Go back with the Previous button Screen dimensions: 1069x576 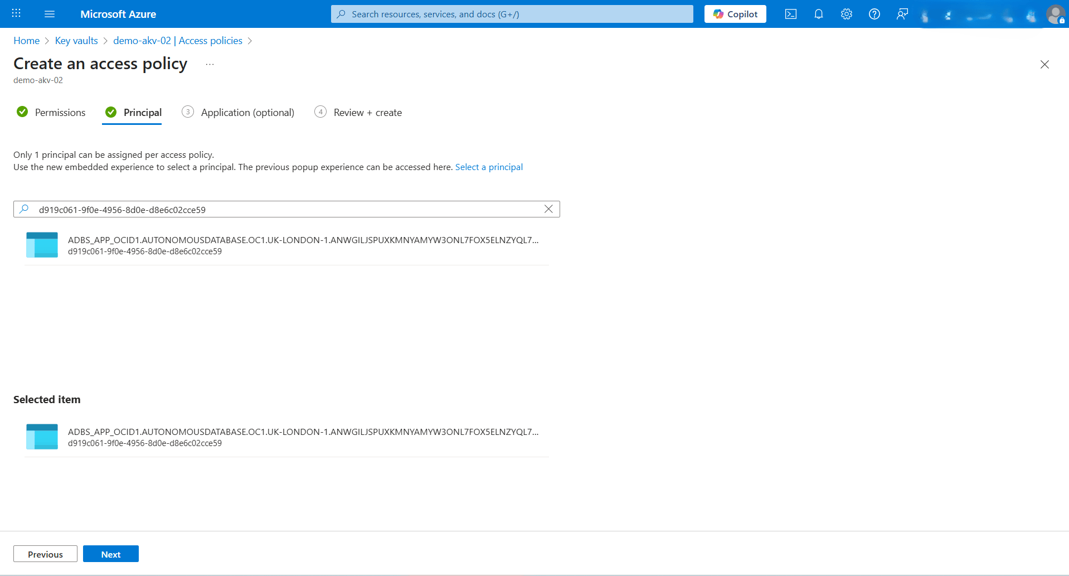coord(45,553)
